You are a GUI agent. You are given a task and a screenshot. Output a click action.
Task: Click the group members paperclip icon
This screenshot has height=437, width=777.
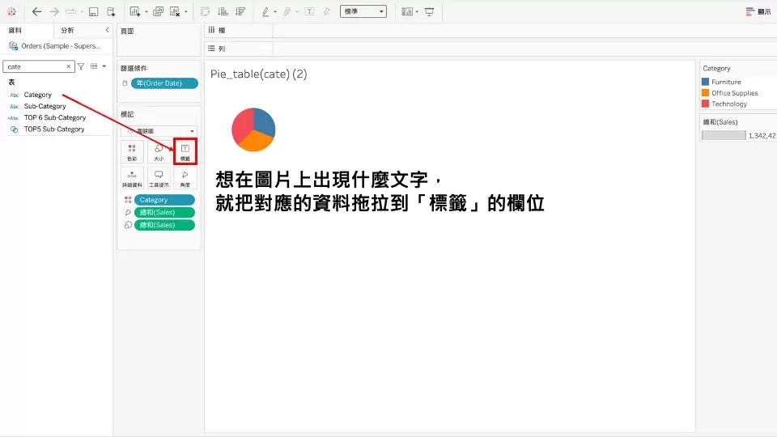[x=287, y=11]
